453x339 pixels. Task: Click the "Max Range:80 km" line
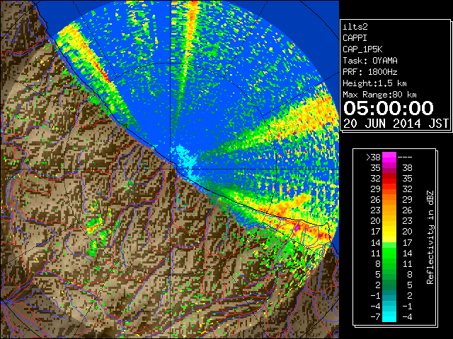379,95
